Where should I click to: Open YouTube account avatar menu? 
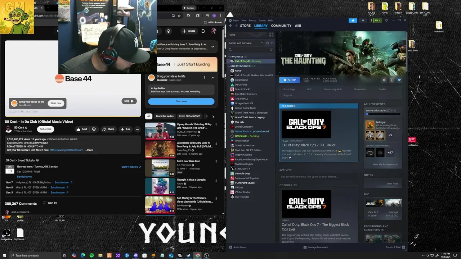tap(214, 31)
